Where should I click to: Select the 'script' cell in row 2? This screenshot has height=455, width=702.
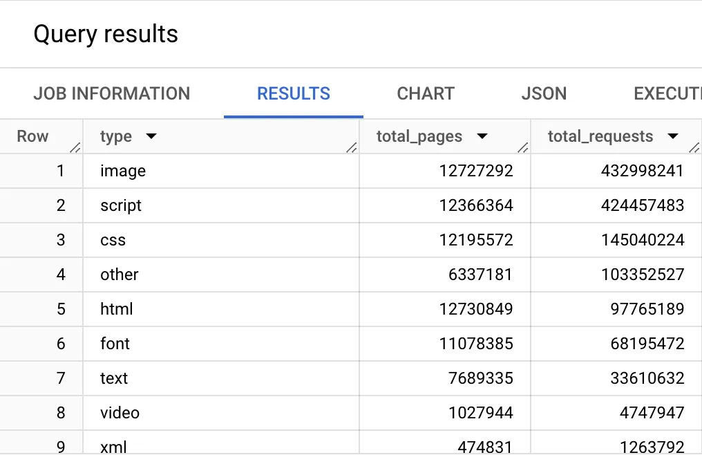124,205
